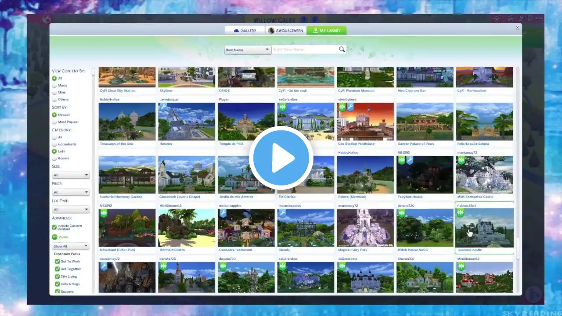562x316 pixels.
Task: Click the green pack badge on bottom-row MiniSimmer12 lot
Action: pyautogui.click(x=461, y=266)
